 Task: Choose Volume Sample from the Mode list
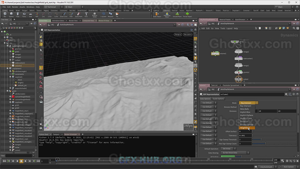pos(247,125)
